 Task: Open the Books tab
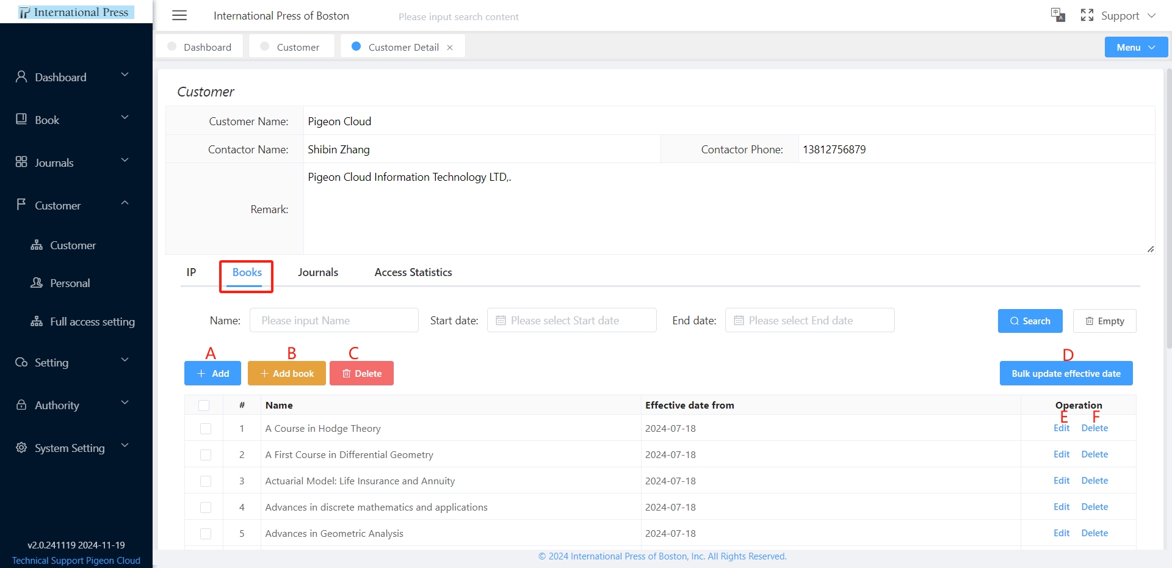click(x=247, y=272)
